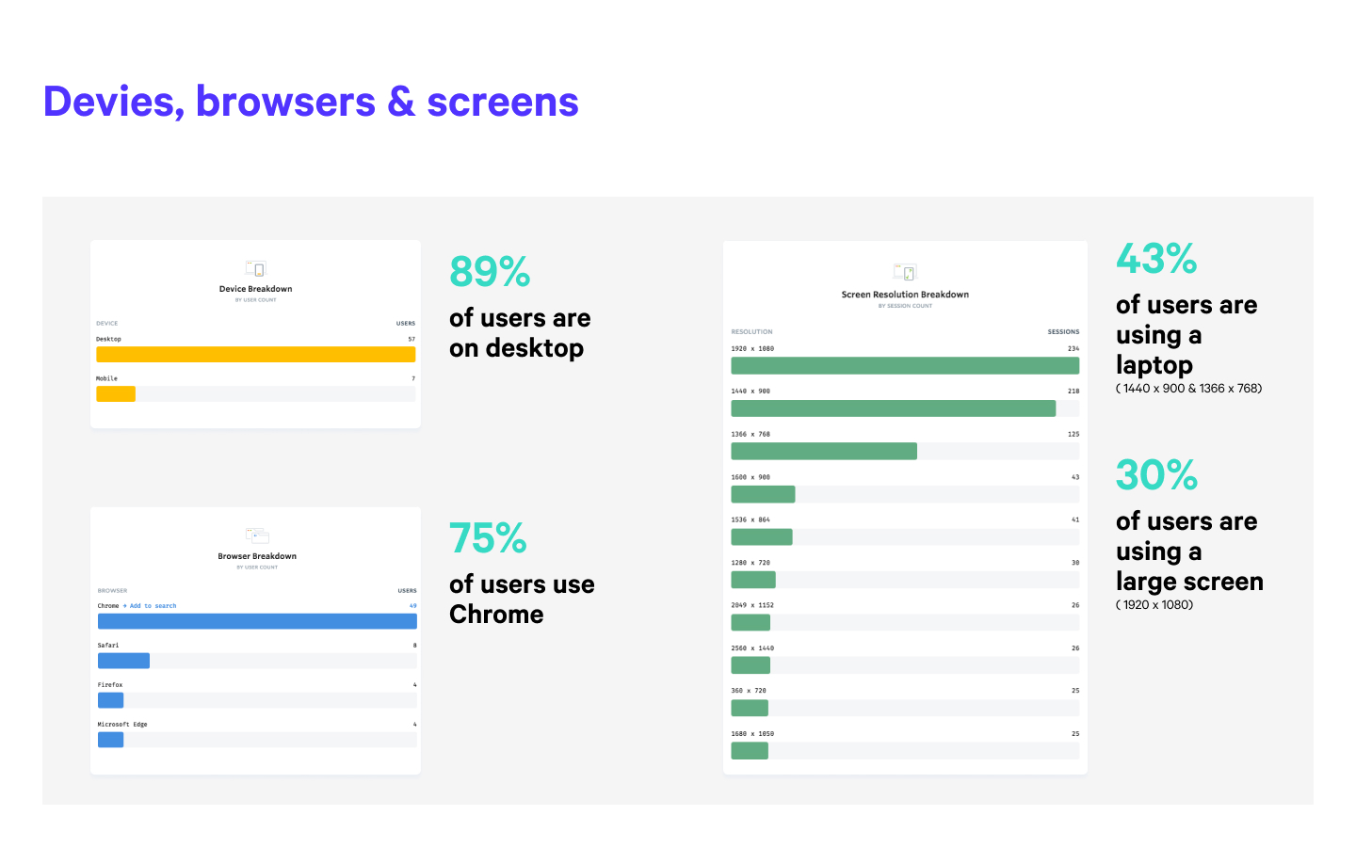Click the 'Desktop' row label
Screen dimensions: 1356x847
(x=108, y=339)
